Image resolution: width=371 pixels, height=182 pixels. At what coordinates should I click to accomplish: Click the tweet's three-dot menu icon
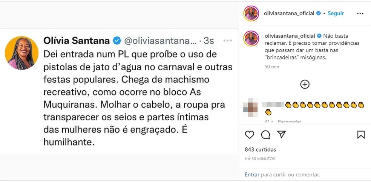point(228,40)
